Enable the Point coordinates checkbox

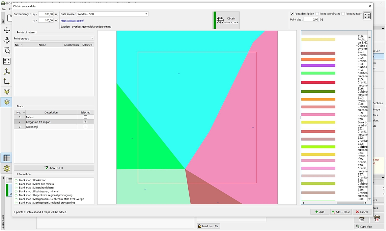point(317,14)
